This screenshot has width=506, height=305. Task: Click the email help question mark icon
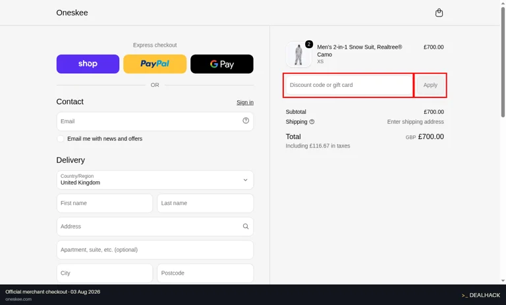[x=246, y=121]
